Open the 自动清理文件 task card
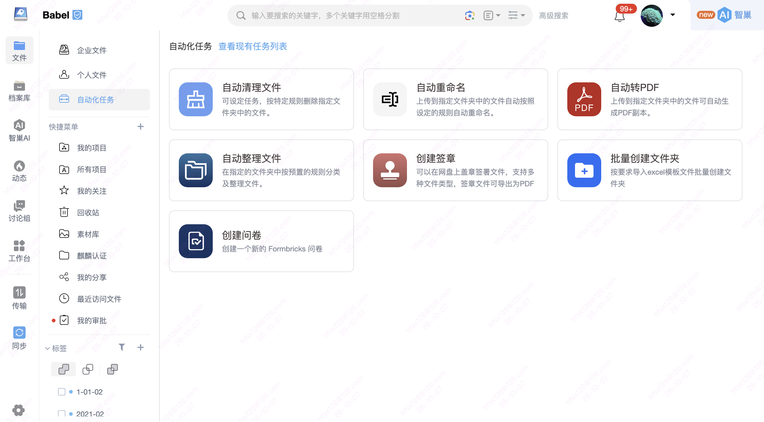The image size is (764, 422). [x=261, y=99]
